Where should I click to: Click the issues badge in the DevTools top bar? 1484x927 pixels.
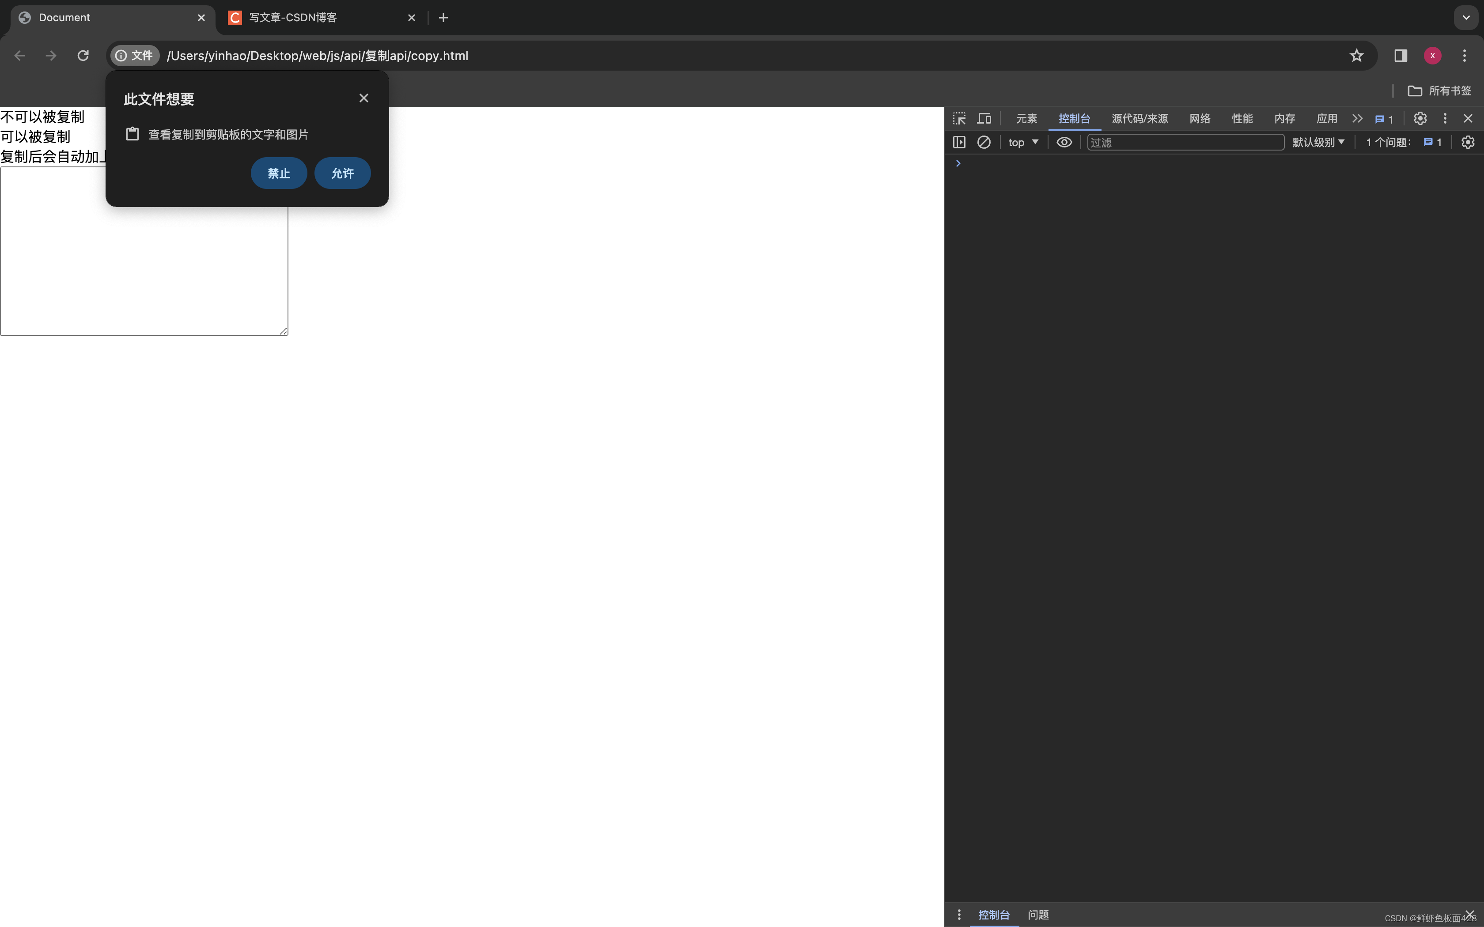click(x=1385, y=119)
